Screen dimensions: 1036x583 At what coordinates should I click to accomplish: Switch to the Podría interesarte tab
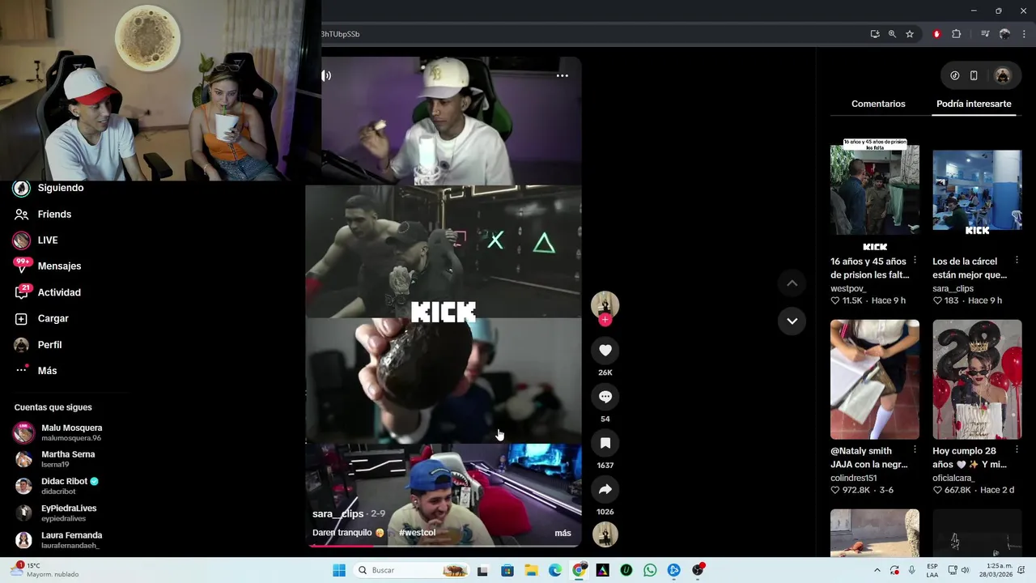[974, 104]
